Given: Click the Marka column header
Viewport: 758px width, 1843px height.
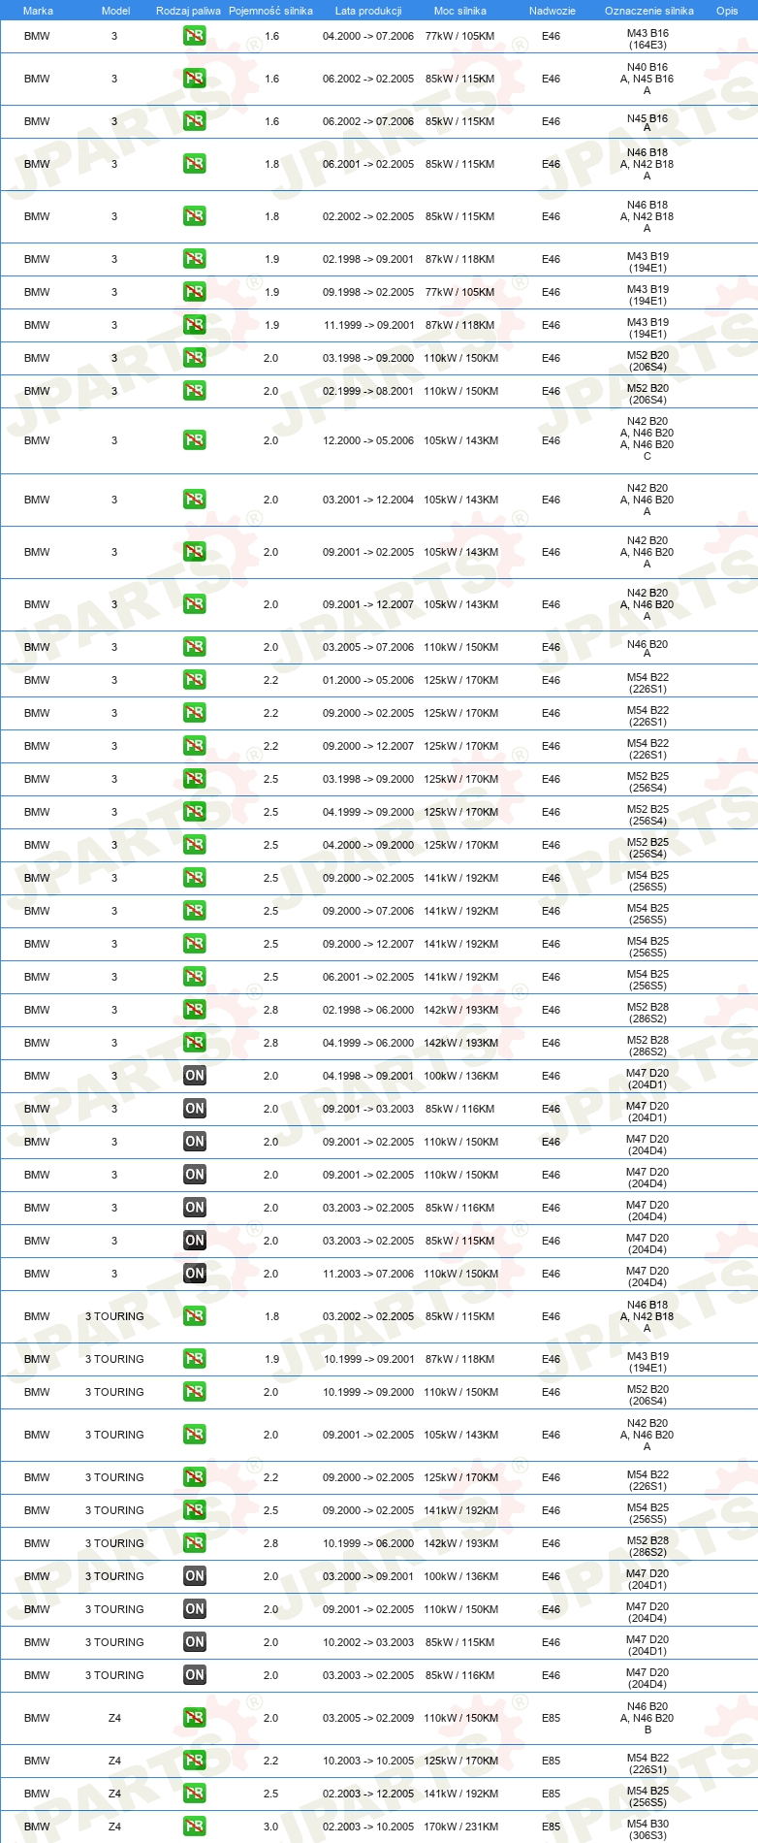Looking at the screenshot, I should click(38, 11).
